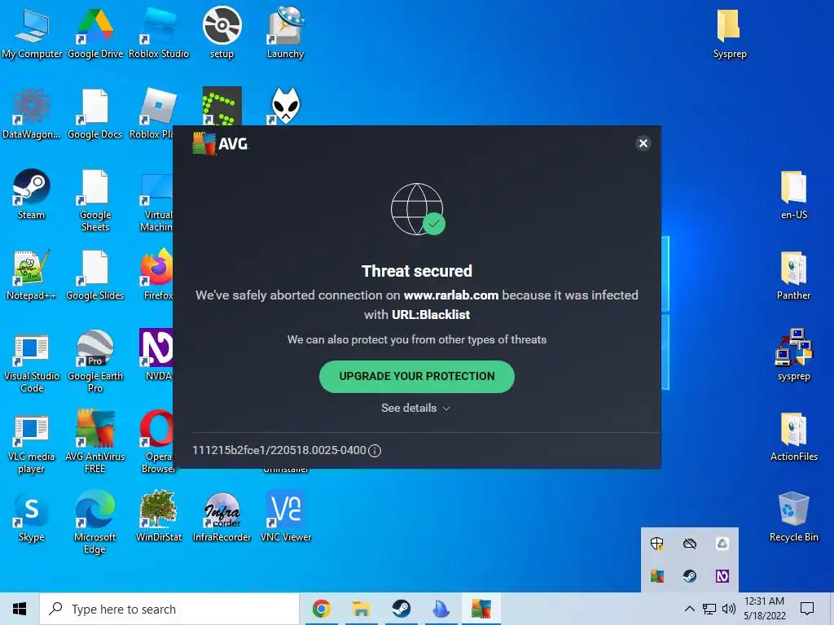
Task: Expand See details in AVG popup
Action: (415, 408)
